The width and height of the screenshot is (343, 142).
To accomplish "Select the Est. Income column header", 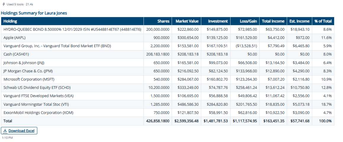I will 299,21.
